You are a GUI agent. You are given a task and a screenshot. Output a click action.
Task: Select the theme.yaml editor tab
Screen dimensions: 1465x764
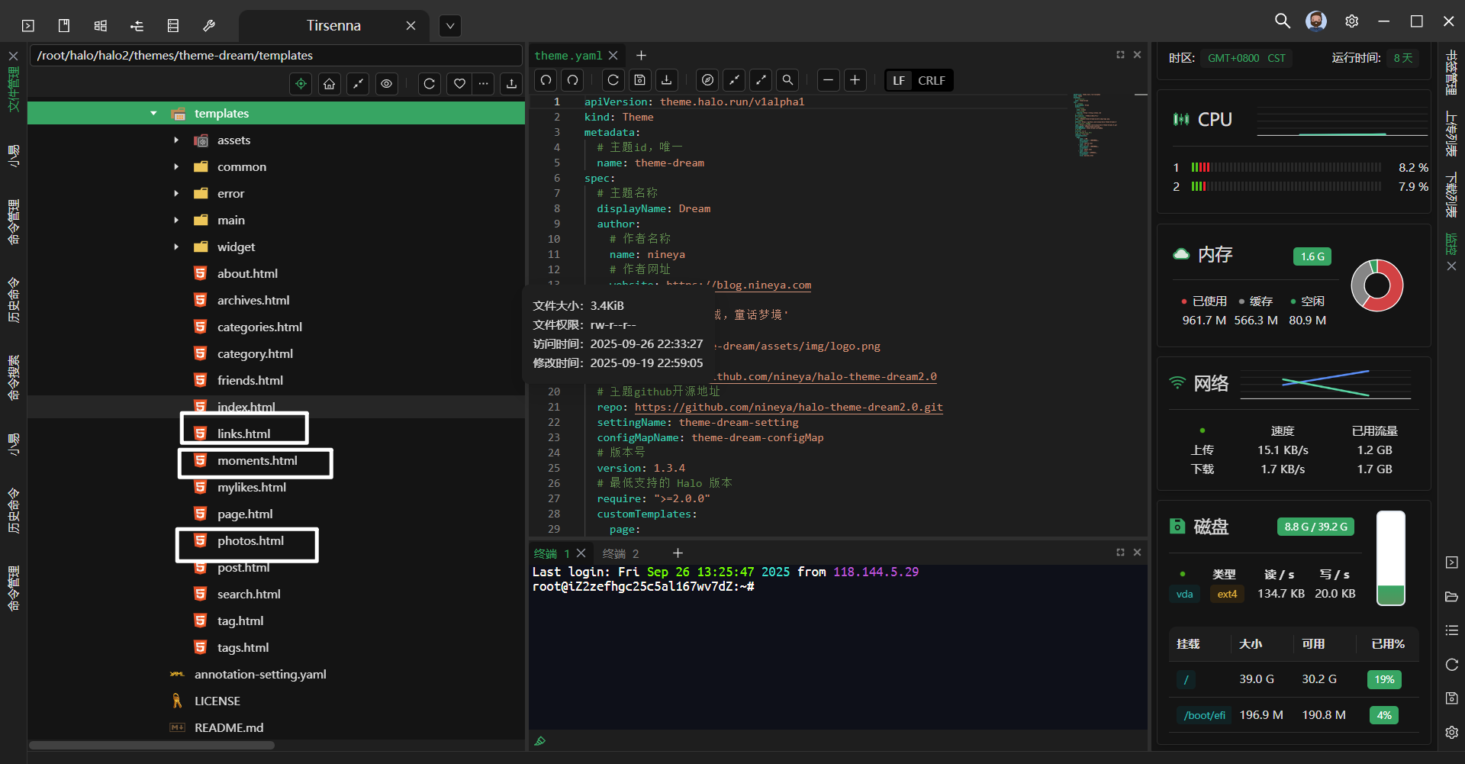tap(568, 56)
